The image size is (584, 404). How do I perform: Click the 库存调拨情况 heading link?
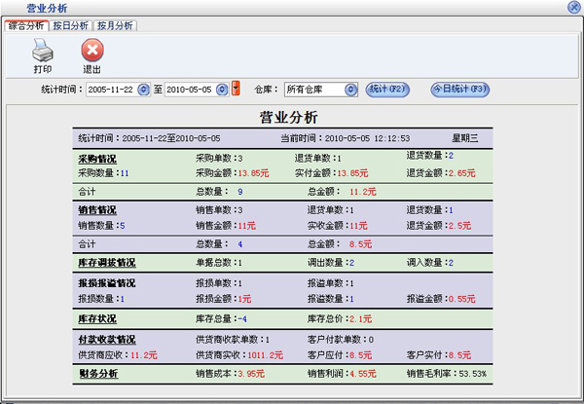(x=106, y=263)
